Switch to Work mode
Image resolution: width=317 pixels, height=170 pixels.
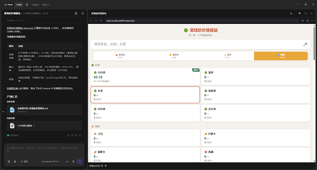[x=8, y=5]
